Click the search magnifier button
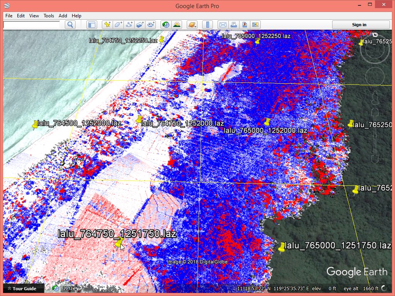The width and height of the screenshot is (395, 296). click(x=70, y=25)
